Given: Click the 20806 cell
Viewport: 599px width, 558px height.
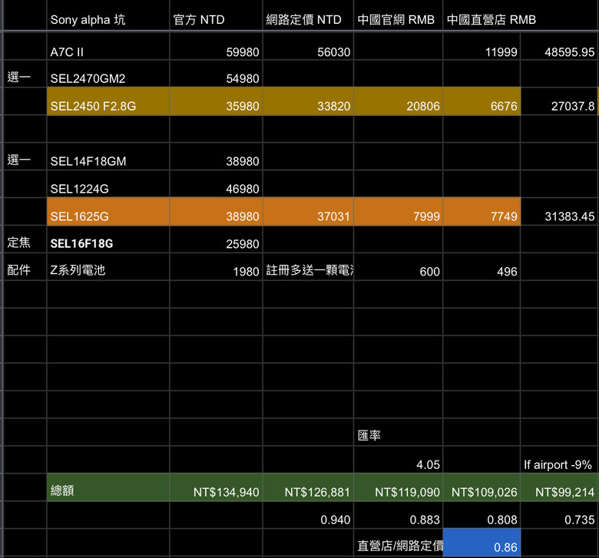Looking at the screenshot, I should click(x=398, y=101).
